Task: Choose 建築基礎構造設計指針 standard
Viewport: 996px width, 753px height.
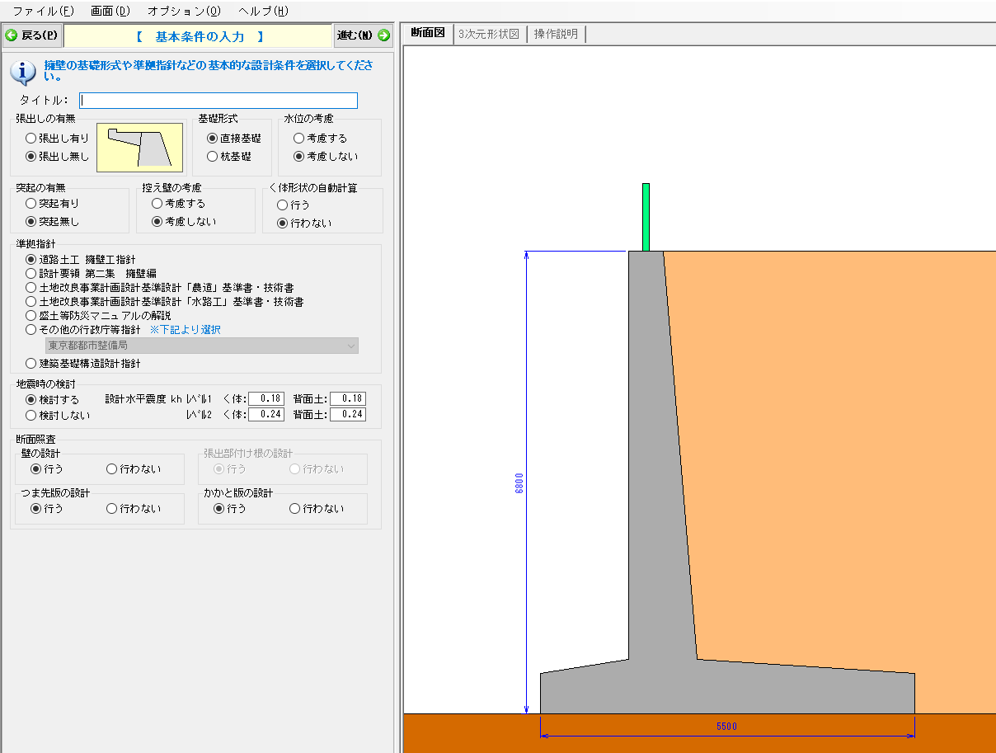Action: coord(82,364)
